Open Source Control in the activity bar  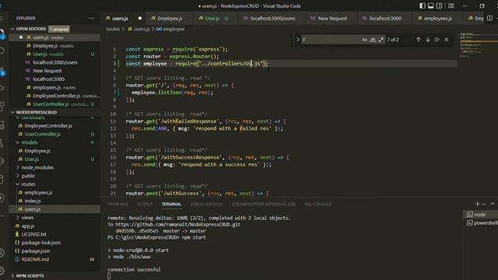(x=2, y=72)
